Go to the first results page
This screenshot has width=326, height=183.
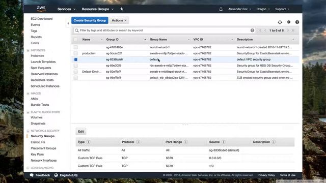[260, 30]
